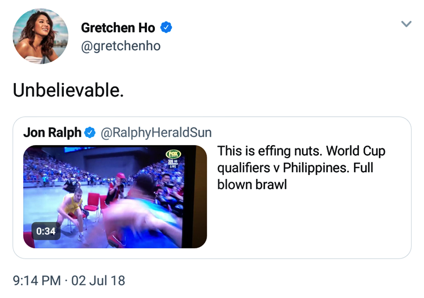Click Jon Ralph's name in the quoted tweet
The height and width of the screenshot is (298, 424).
[52, 133]
